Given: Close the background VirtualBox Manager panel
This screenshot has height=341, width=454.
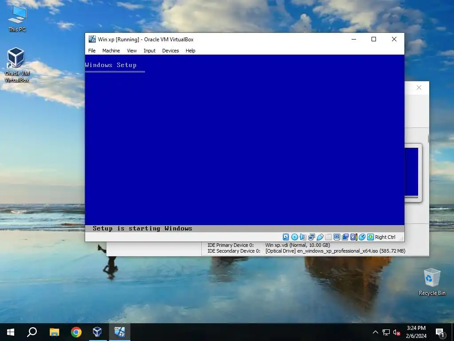Looking at the screenshot, I should 419,87.
